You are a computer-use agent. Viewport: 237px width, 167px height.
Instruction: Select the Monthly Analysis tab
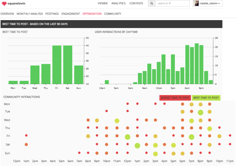pos(30,14)
